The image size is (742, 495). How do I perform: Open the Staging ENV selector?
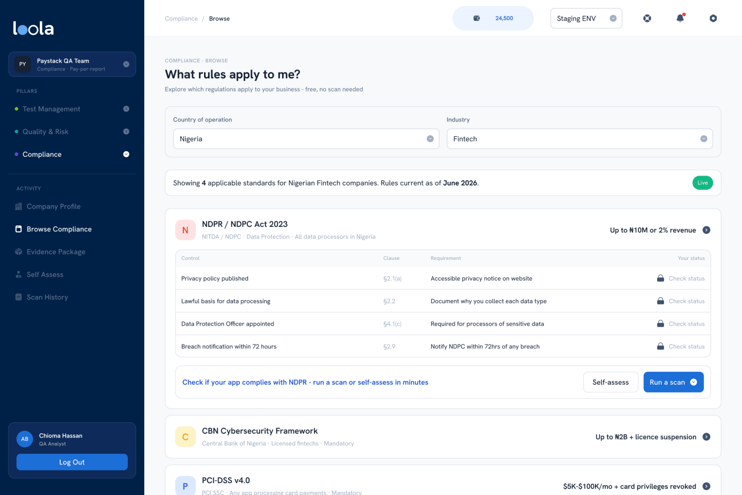(x=586, y=19)
